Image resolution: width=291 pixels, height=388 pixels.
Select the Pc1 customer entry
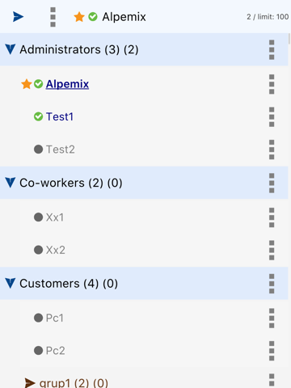(55, 318)
